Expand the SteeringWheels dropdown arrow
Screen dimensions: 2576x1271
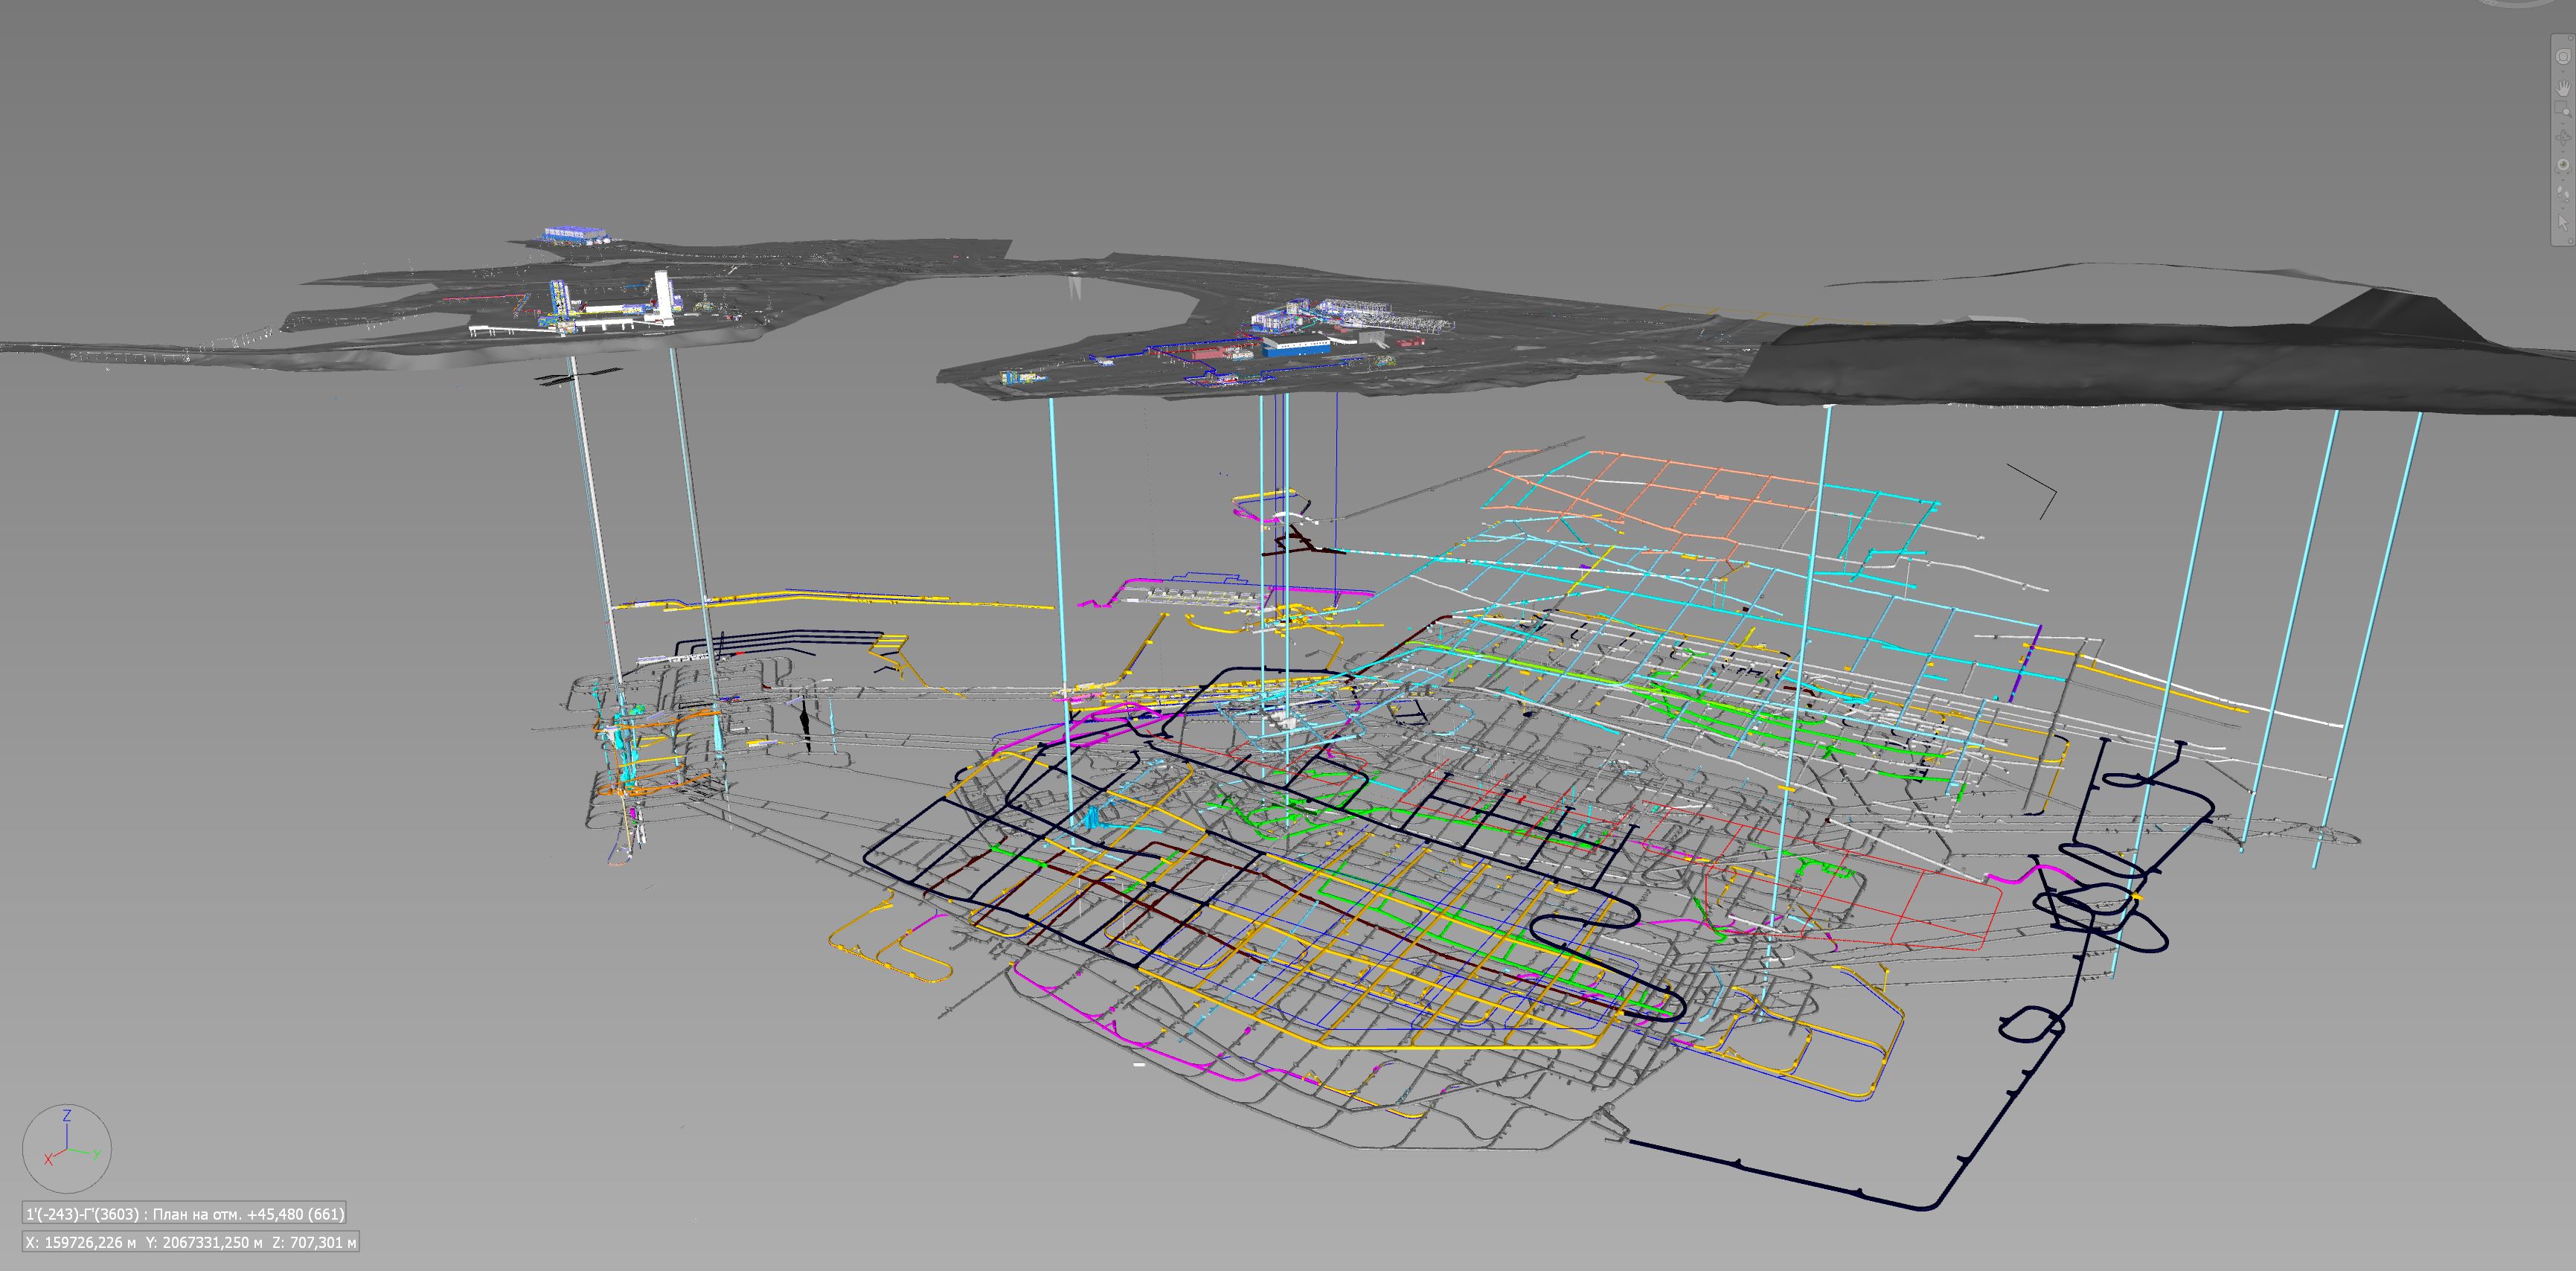2563,72
